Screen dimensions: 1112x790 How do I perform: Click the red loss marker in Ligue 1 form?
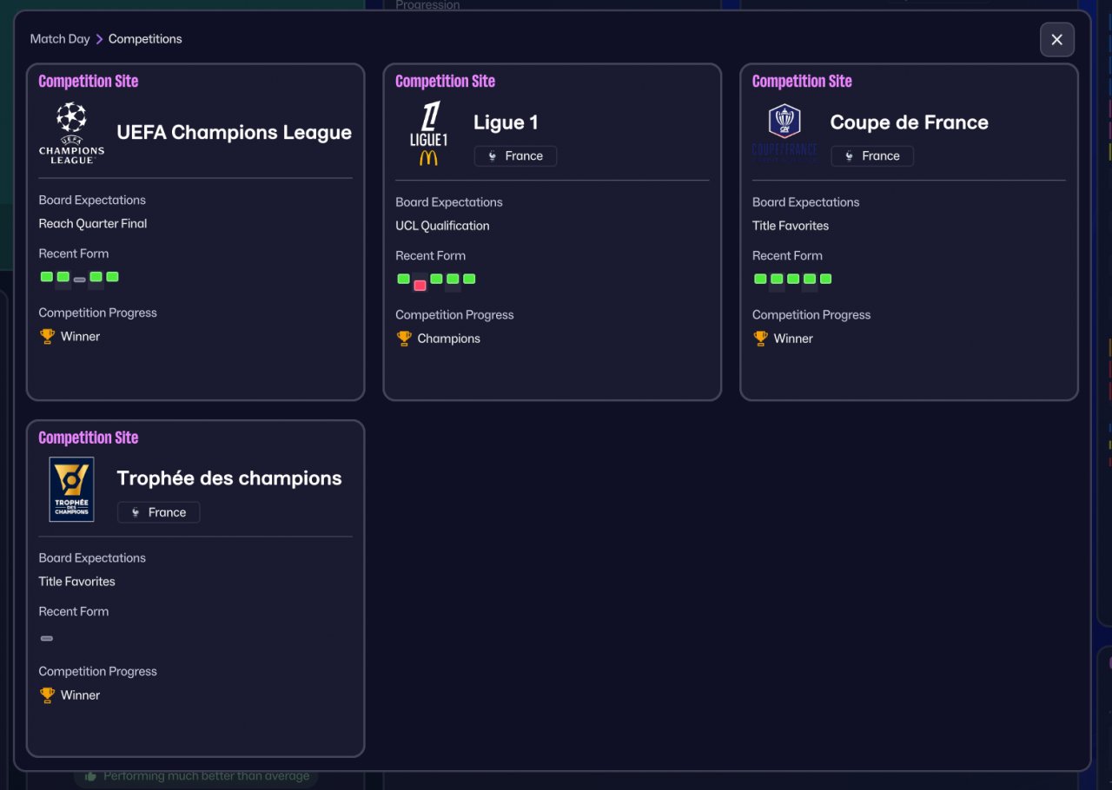coord(420,285)
